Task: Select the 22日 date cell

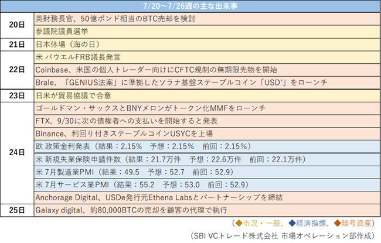Action: pos(17,70)
